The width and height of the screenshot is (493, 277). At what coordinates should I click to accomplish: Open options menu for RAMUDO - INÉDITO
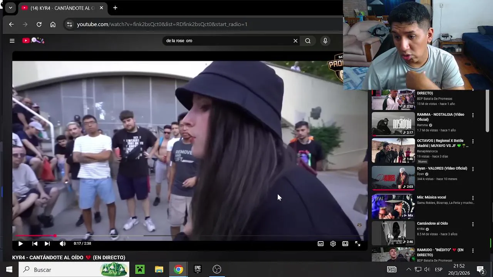[473, 250]
